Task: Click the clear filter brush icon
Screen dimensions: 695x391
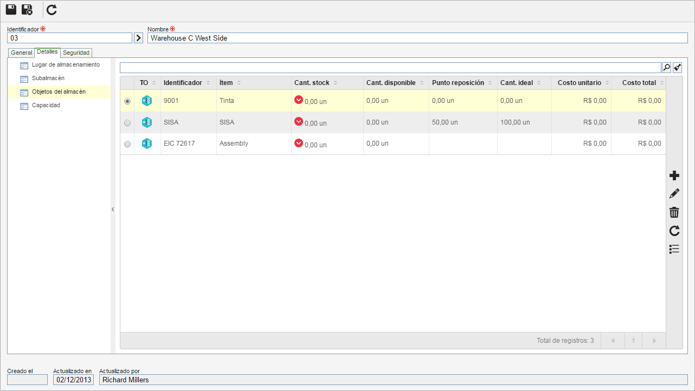Action: pos(677,67)
